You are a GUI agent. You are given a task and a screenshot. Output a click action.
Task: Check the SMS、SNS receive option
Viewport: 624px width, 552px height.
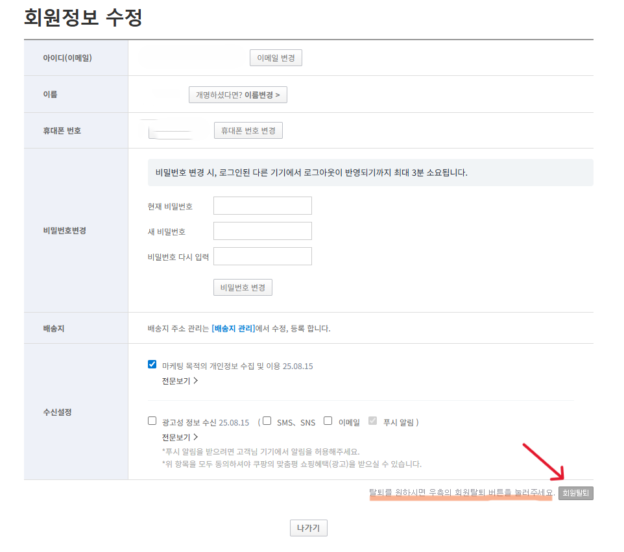click(x=266, y=422)
